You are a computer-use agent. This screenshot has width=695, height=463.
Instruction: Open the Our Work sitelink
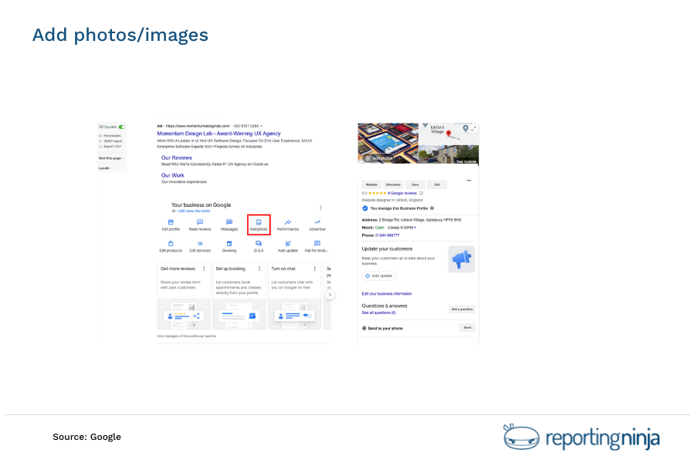click(172, 175)
